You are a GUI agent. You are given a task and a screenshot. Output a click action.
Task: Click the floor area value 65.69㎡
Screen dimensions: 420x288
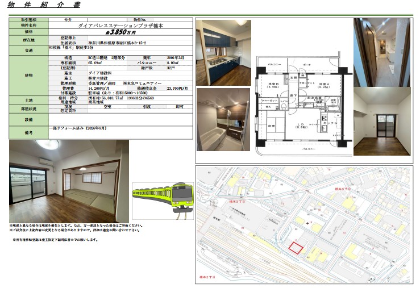(x=95, y=63)
